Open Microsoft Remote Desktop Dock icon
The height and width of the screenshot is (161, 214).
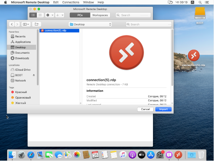coord(178,155)
